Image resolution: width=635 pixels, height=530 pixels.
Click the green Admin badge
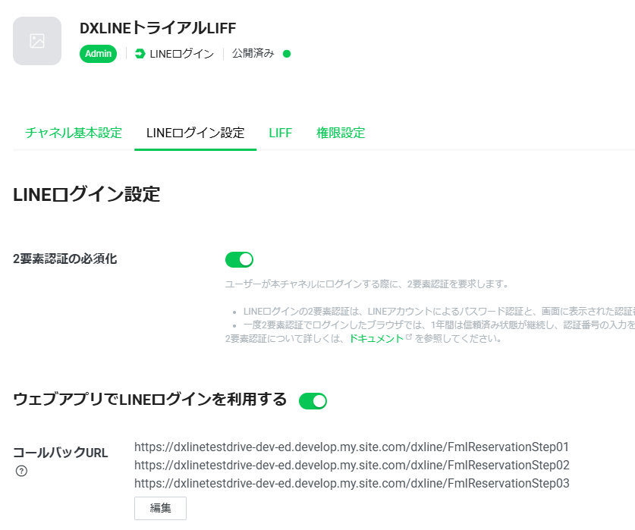tap(98, 54)
